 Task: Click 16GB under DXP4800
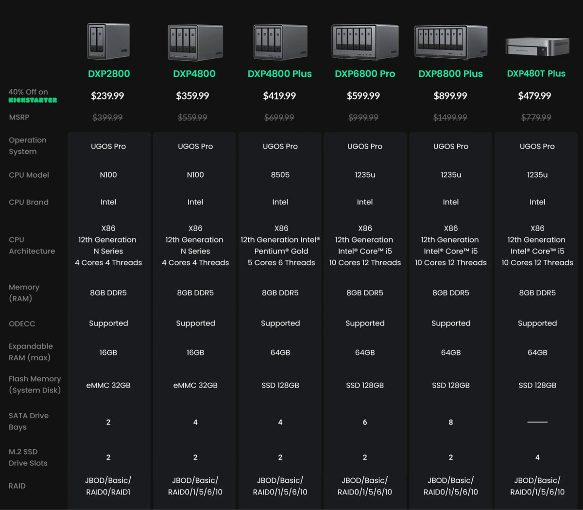[x=195, y=353]
